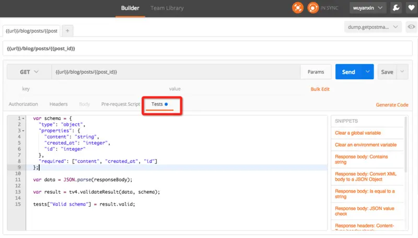The image size is (418, 238).
Task: Click the request URL input field
Action: 176,72
